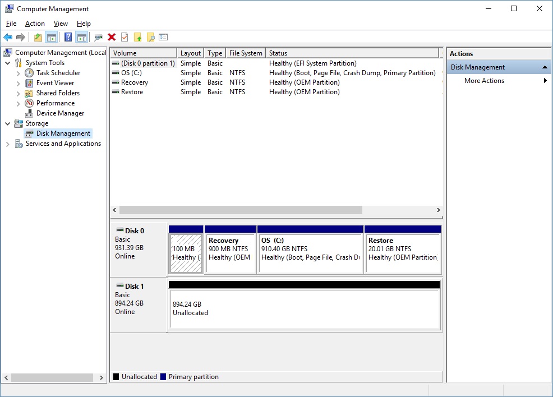Image resolution: width=553 pixels, height=397 pixels.
Task: Sort by the Volume column header
Action: pyautogui.click(x=144, y=53)
